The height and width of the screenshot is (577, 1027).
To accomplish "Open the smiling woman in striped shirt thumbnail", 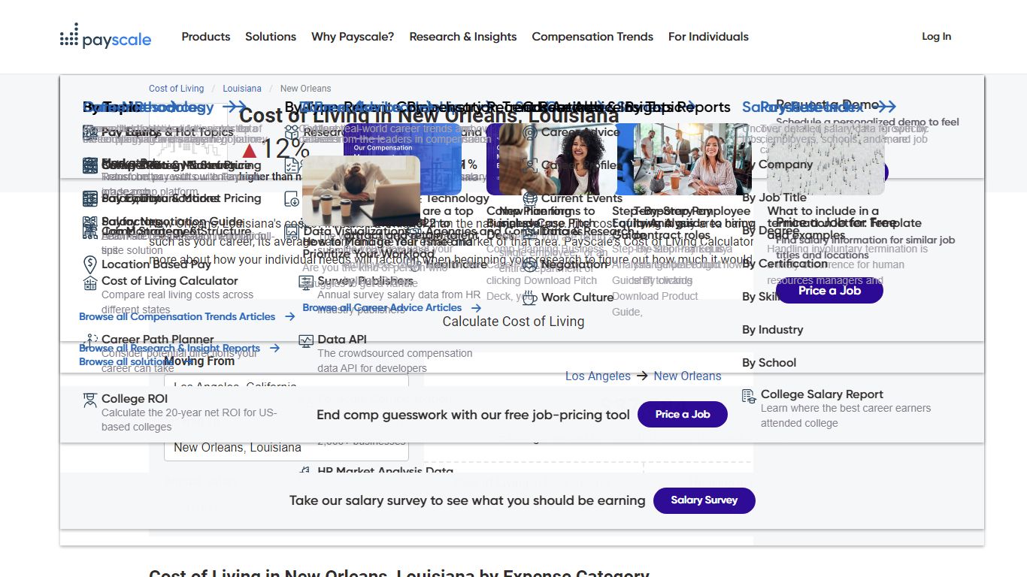I will tap(693, 159).
